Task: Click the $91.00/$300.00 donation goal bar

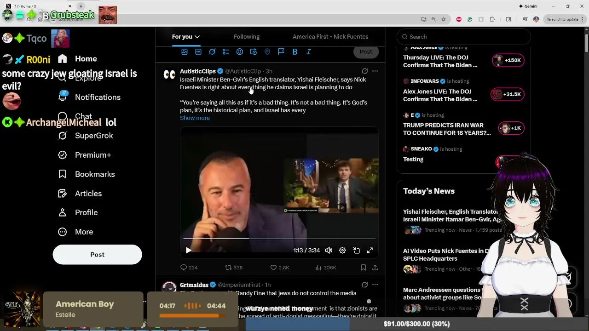Action: pyautogui.click(x=416, y=324)
